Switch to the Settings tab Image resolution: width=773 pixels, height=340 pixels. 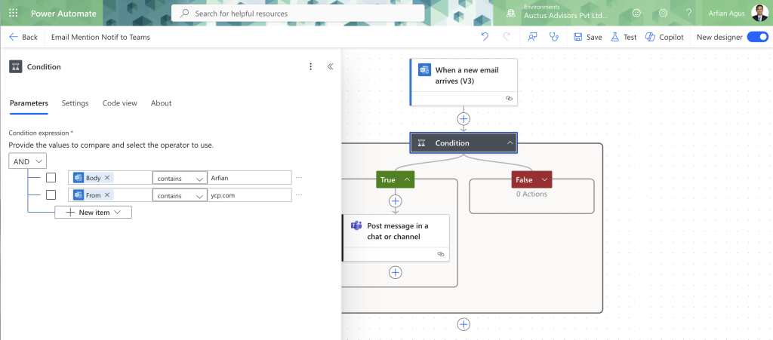click(75, 103)
